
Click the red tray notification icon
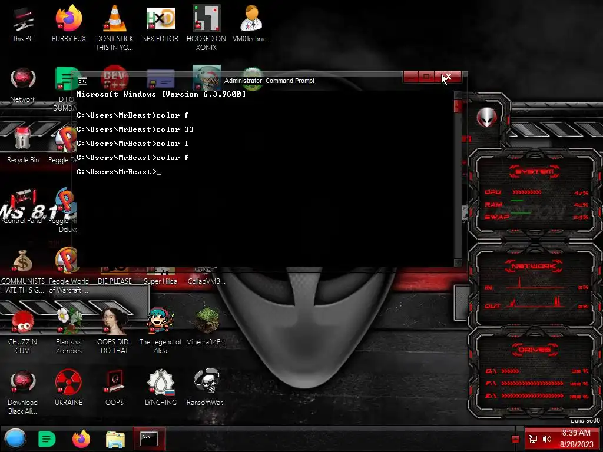[x=516, y=439]
